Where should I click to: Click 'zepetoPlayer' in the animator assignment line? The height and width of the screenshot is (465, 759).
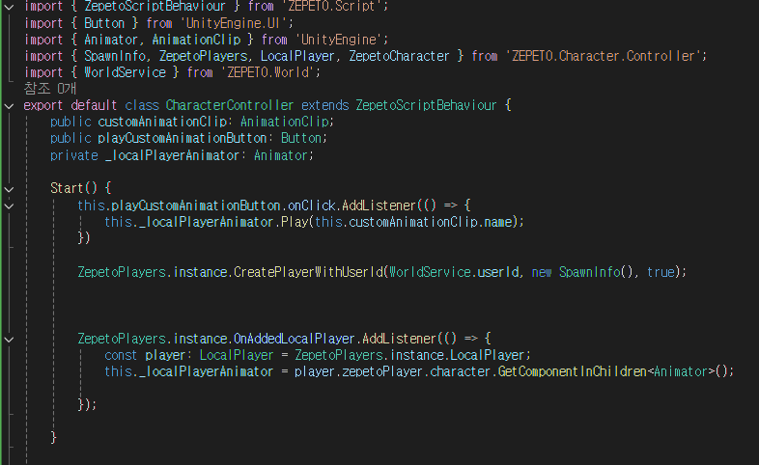tap(382, 371)
